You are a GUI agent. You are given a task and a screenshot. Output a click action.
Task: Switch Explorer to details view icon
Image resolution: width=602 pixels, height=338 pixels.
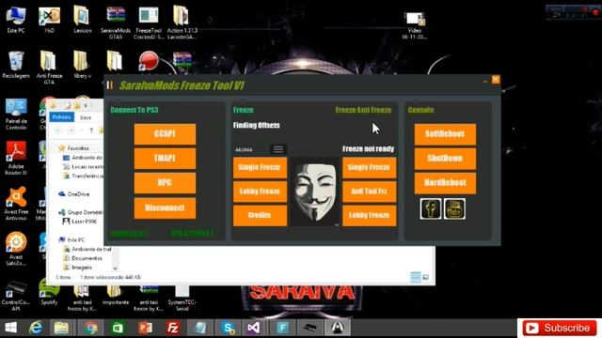coord(416,277)
